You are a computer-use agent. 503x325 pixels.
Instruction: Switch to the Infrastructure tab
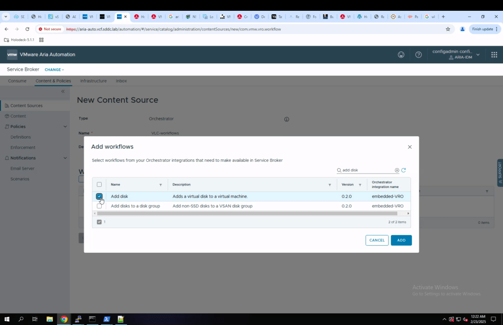(93, 81)
